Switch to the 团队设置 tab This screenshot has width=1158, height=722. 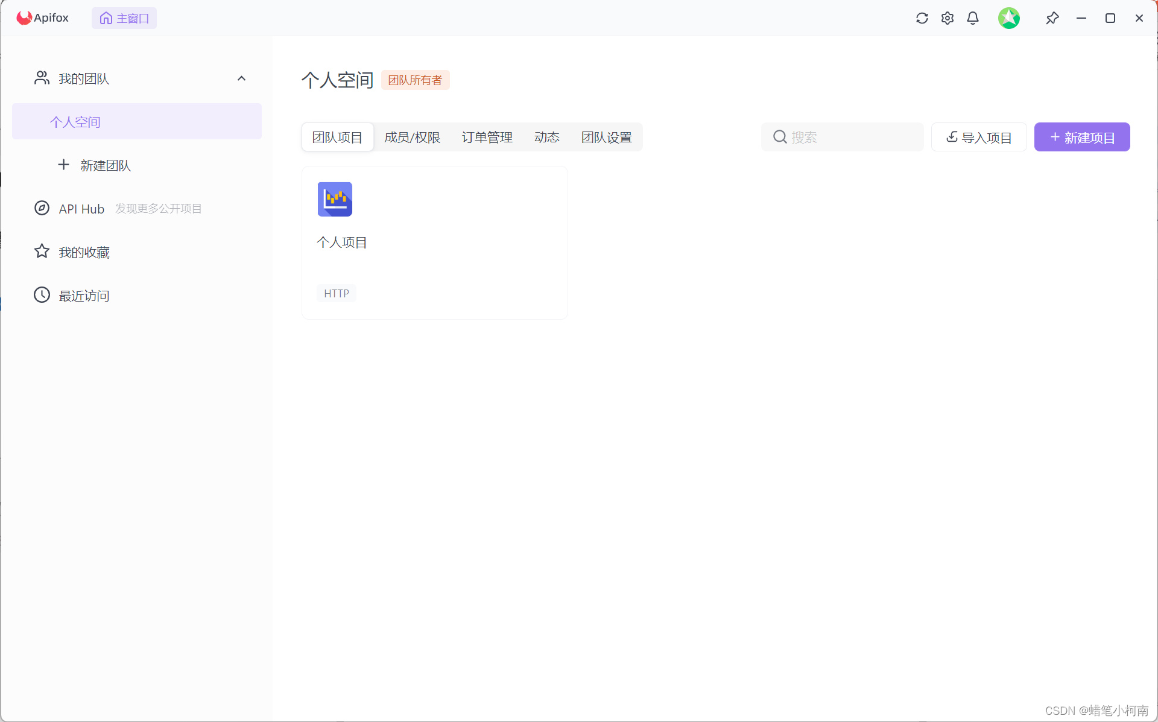(x=606, y=137)
